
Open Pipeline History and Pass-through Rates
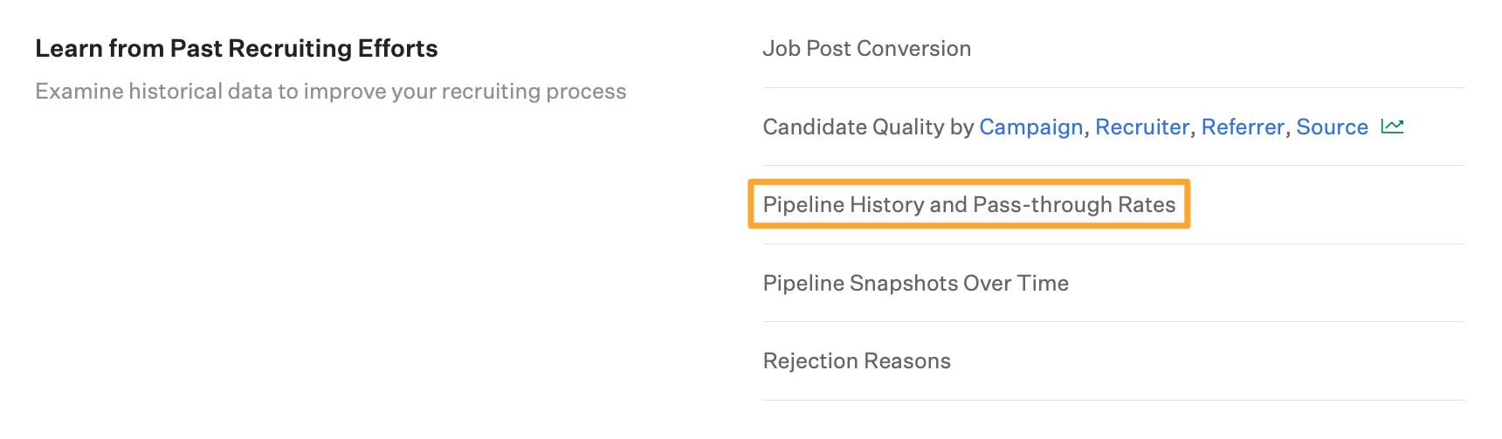pos(969,204)
